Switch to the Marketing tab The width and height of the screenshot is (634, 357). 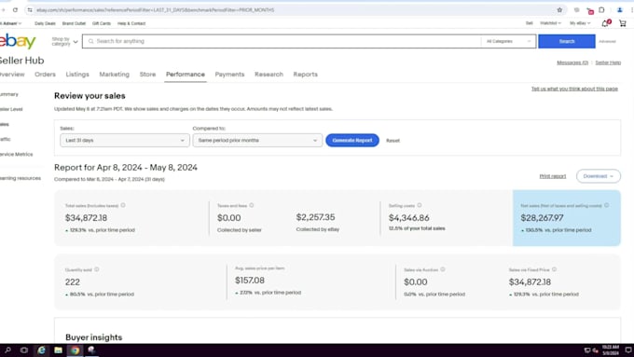tap(115, 75)
